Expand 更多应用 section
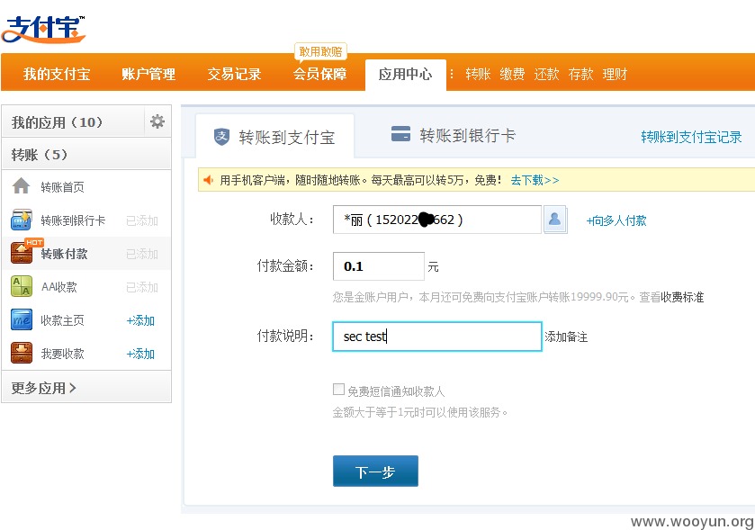The image size is (755, 530). 43,388
